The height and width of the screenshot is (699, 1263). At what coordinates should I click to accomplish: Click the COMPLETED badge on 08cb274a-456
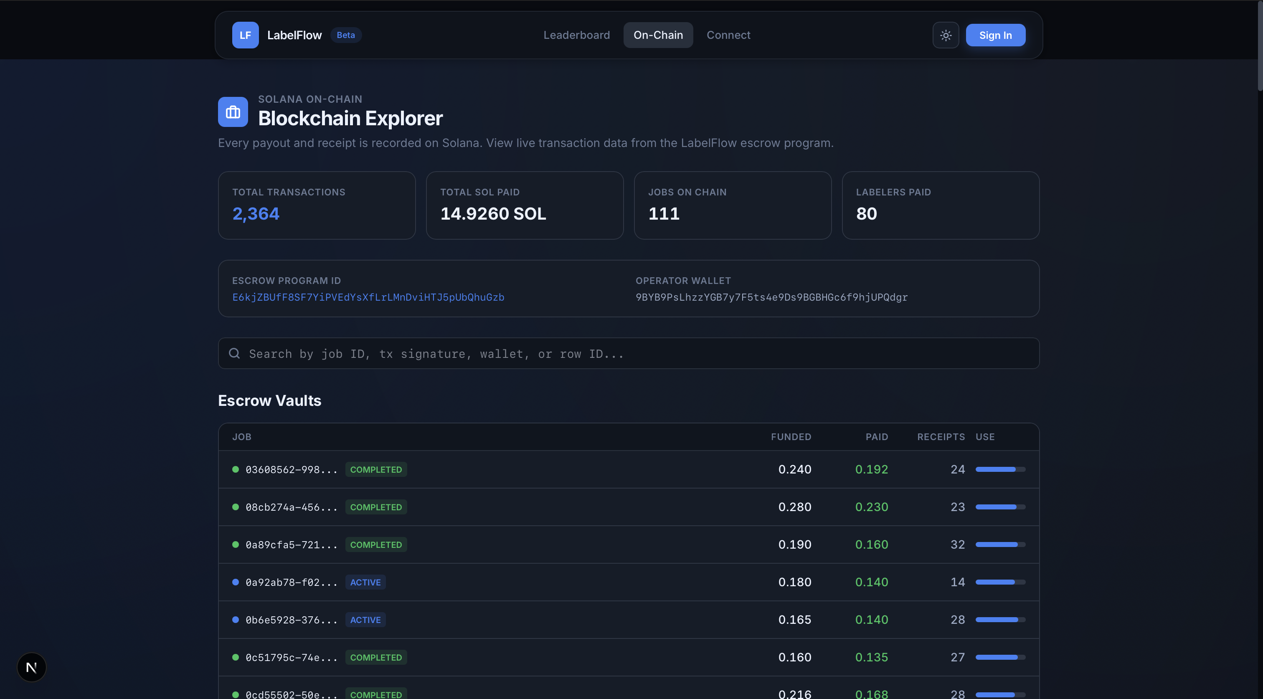376,507
